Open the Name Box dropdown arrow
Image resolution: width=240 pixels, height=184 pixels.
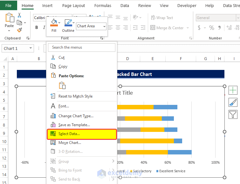(31, 48)
